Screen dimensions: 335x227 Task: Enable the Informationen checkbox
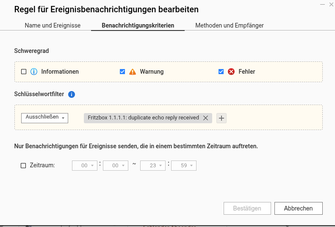click(x=24, y=72)
